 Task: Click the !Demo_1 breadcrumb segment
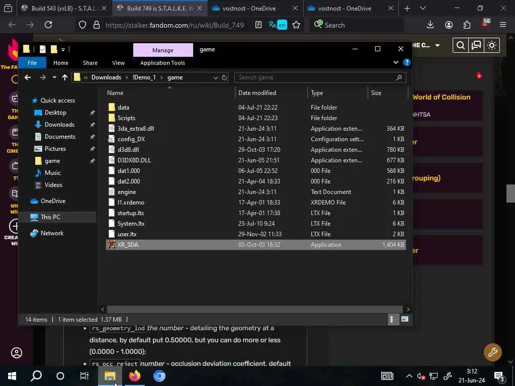coord(144,77)
